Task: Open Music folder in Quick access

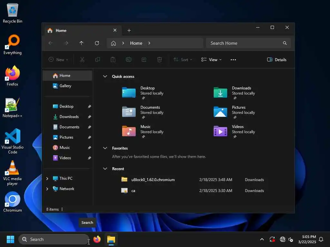Action: pos(143,131)
